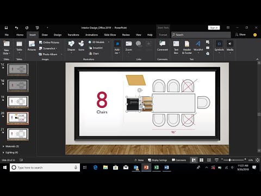Click the Save icon in the title bar
The width and height of the screenshot is (261, 196).
(x=6, y=28)
